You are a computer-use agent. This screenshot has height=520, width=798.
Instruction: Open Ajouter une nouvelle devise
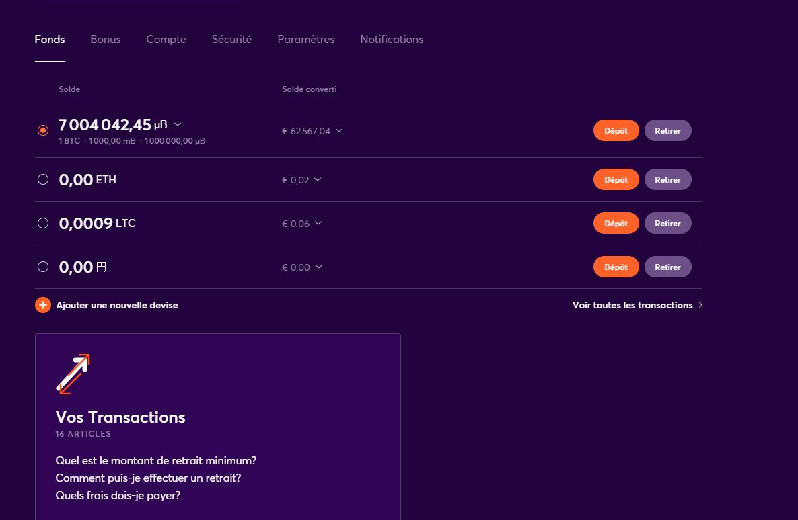click(117, 305)
